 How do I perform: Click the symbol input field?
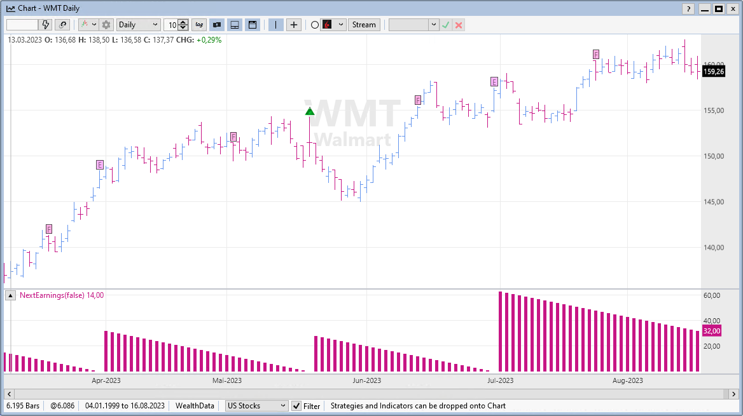pos(22,25)
